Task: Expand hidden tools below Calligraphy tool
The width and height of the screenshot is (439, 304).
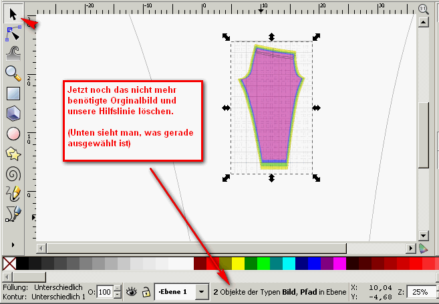Action: pos(13,245)
